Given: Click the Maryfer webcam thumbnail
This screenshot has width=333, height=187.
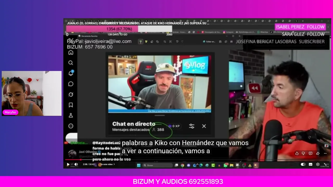Looking at the screenshot, I should [32, 93].
